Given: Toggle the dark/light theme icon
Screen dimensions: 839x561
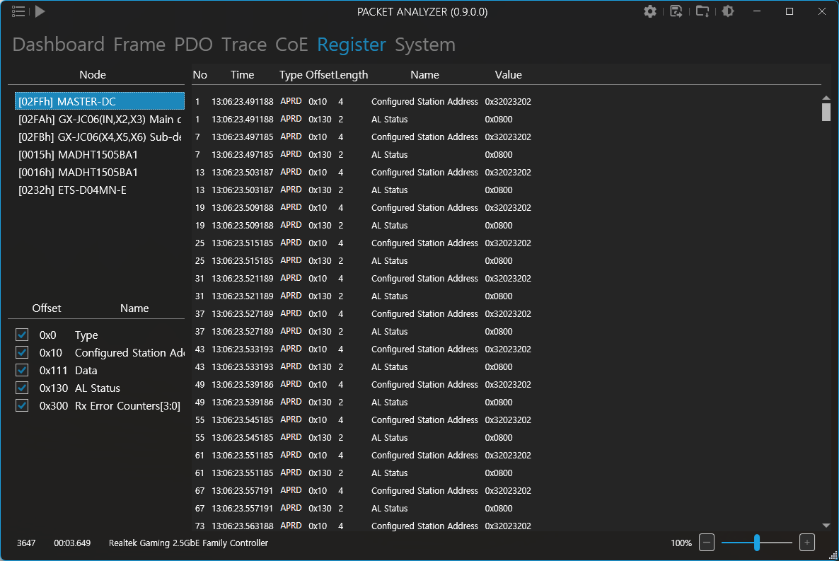Looking at the screenshot, I should coord(727,11).
